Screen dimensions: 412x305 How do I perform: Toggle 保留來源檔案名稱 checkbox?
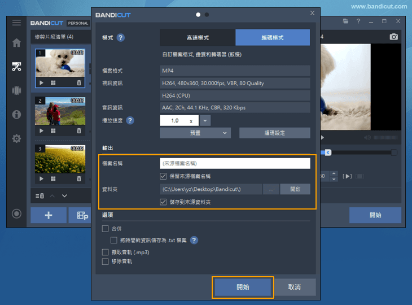(164, 176)
